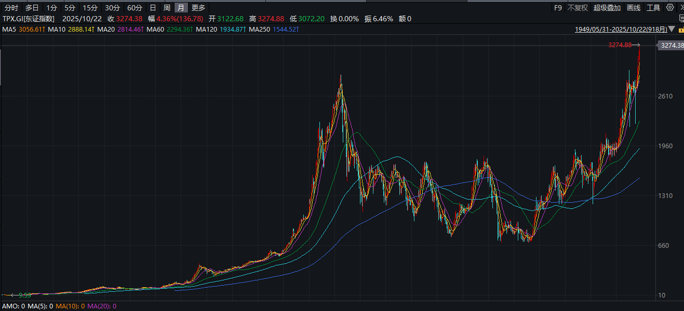Expand the date range dropdown triangle
Screen dimensions: 684x311
click(673, 30)
